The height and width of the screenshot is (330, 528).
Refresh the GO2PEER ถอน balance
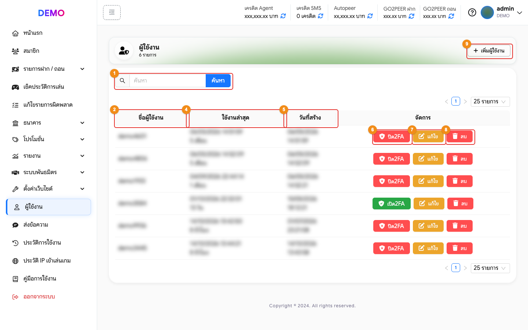(x=451, y=16)
